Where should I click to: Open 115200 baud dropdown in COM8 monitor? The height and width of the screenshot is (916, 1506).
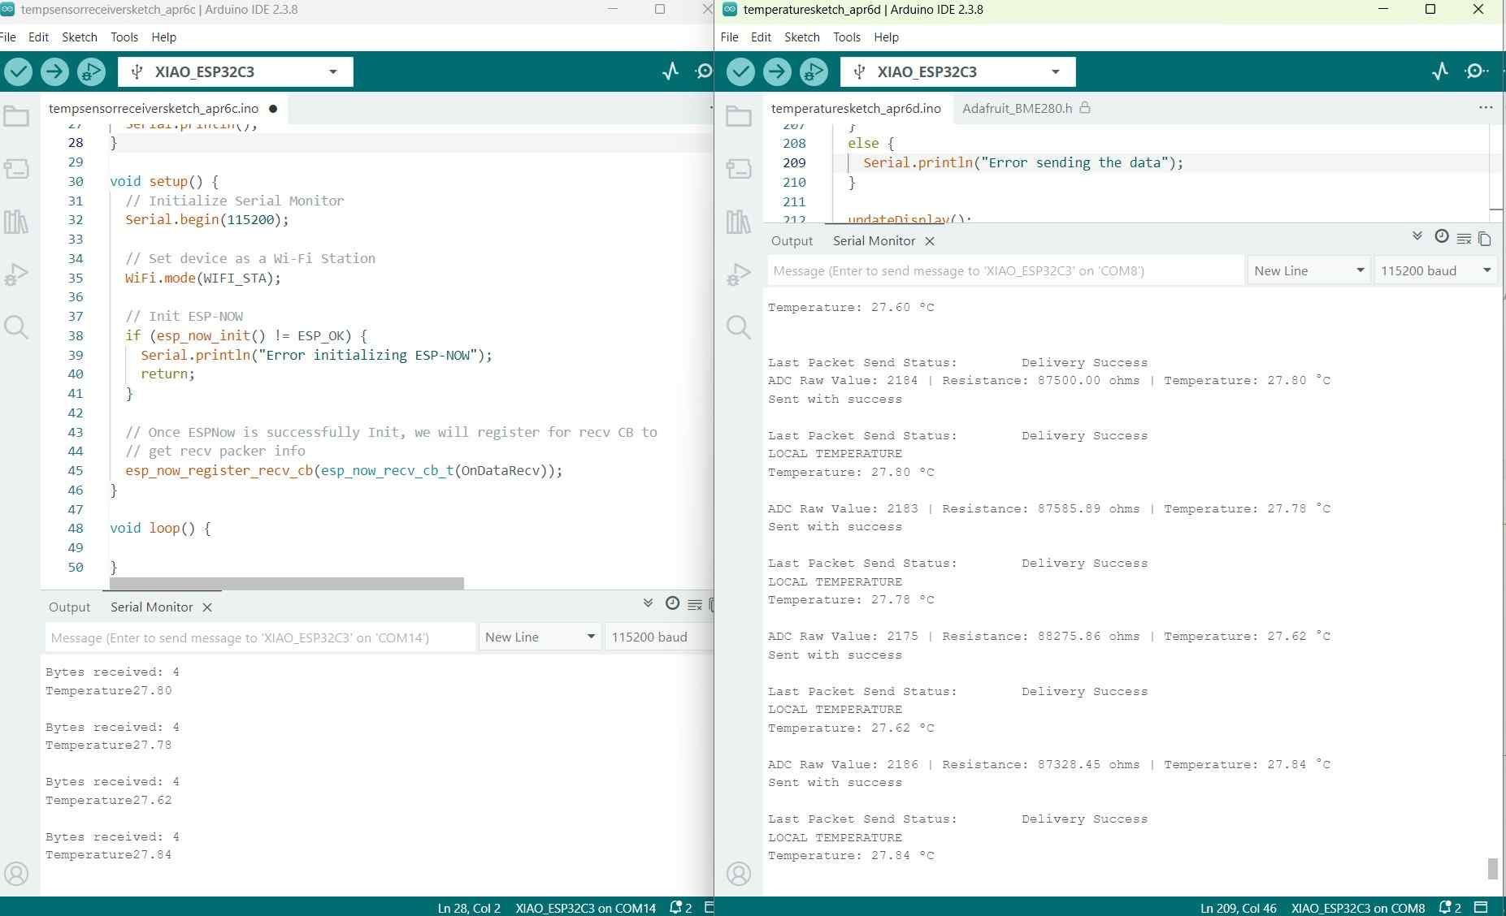tap(1435, 270)
